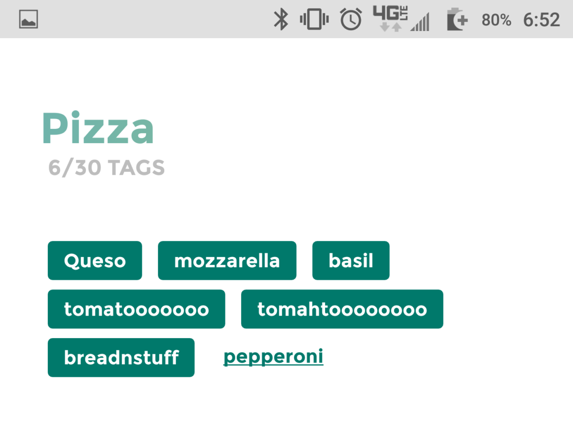Unselect the tomatooooooo tag
This screenshot has height=424, width=573.
click(136, 309)
